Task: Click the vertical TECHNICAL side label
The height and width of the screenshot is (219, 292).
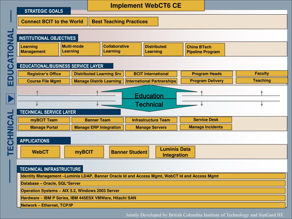Action: [11, 133]
